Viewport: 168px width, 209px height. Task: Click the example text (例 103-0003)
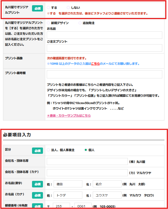(104, 207)
